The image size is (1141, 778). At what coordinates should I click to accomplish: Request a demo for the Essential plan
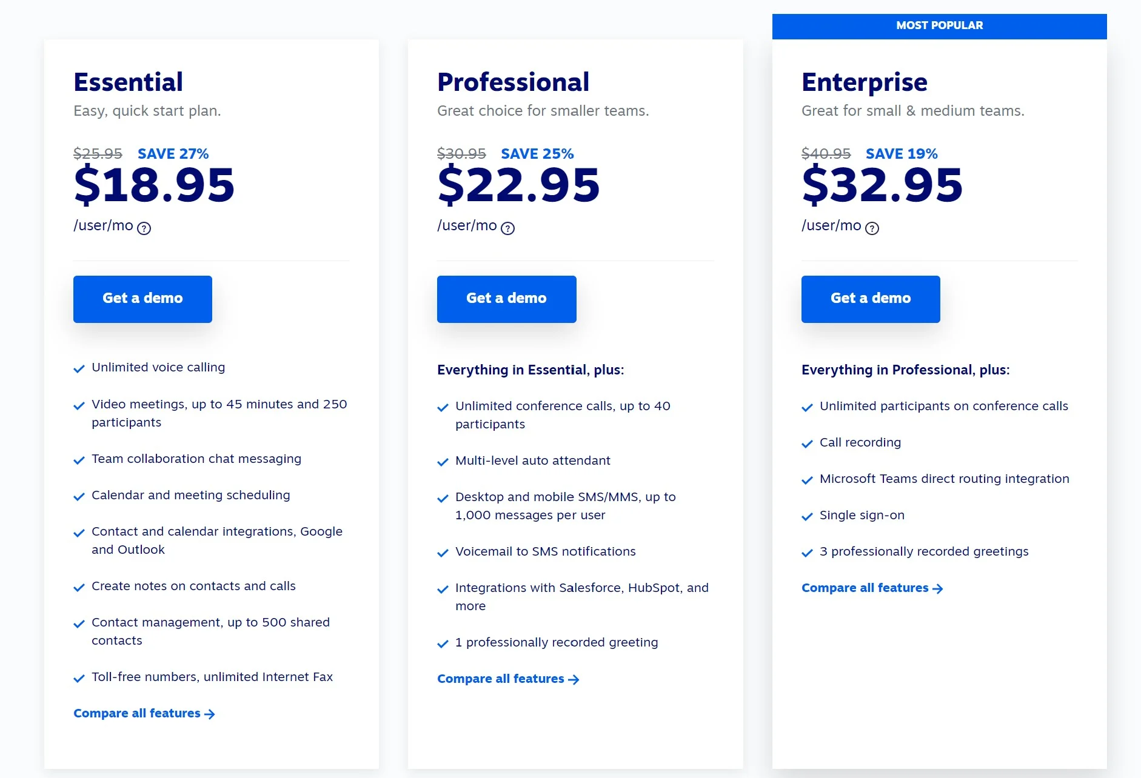point(142,299)
